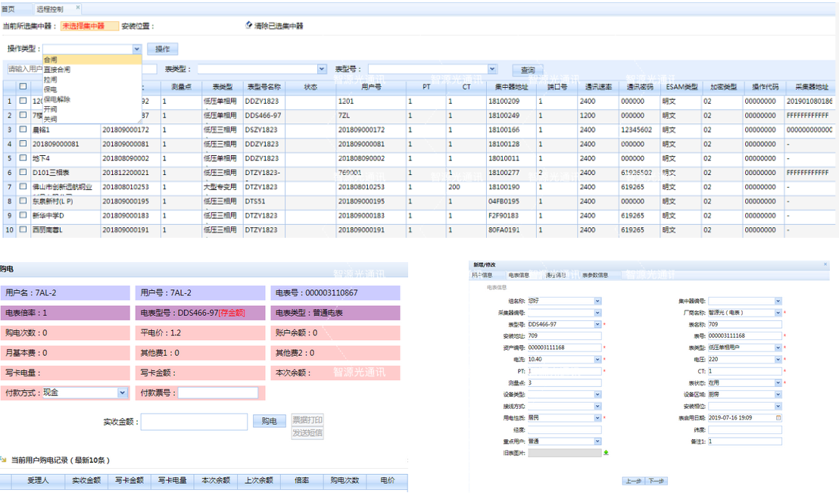The width and height of the screenshot is (839, 493).
Task: Select 保电解除 from the operation list
Action: point(92,99)
